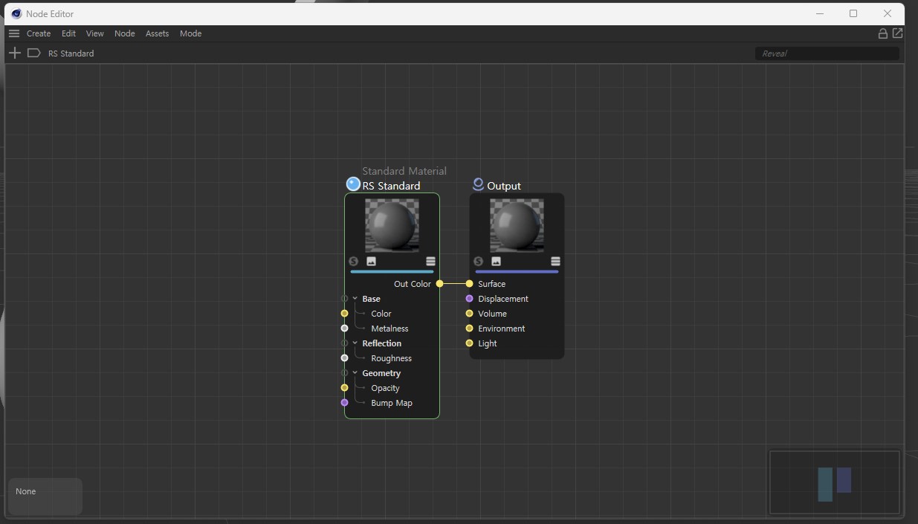Collapse the Base group in RS Standard
918x524 pixels.
pyautogui.click(x=355, y=299)
